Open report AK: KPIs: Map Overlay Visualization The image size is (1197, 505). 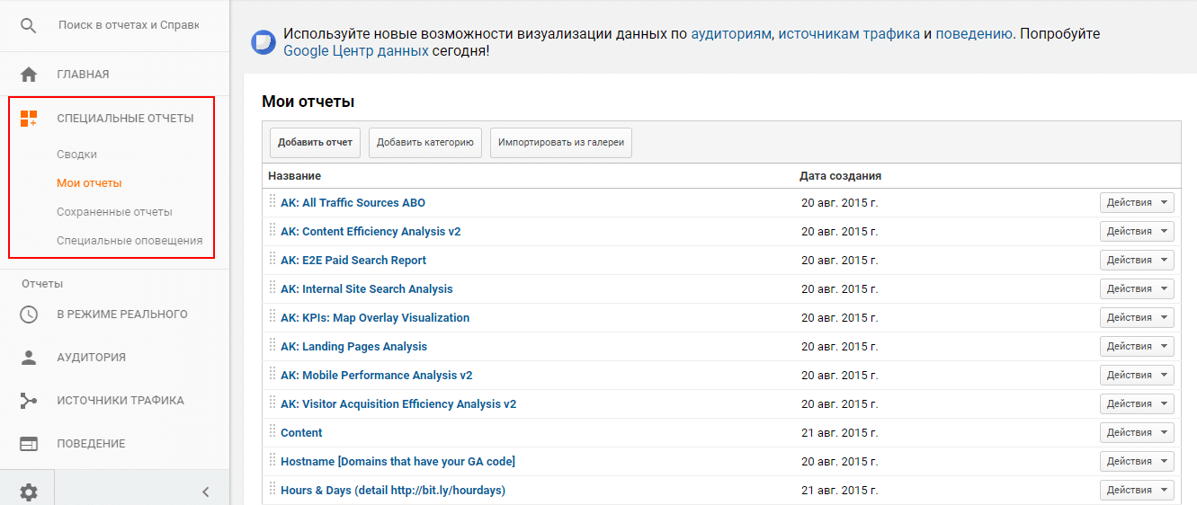click(x=375, y=318)
